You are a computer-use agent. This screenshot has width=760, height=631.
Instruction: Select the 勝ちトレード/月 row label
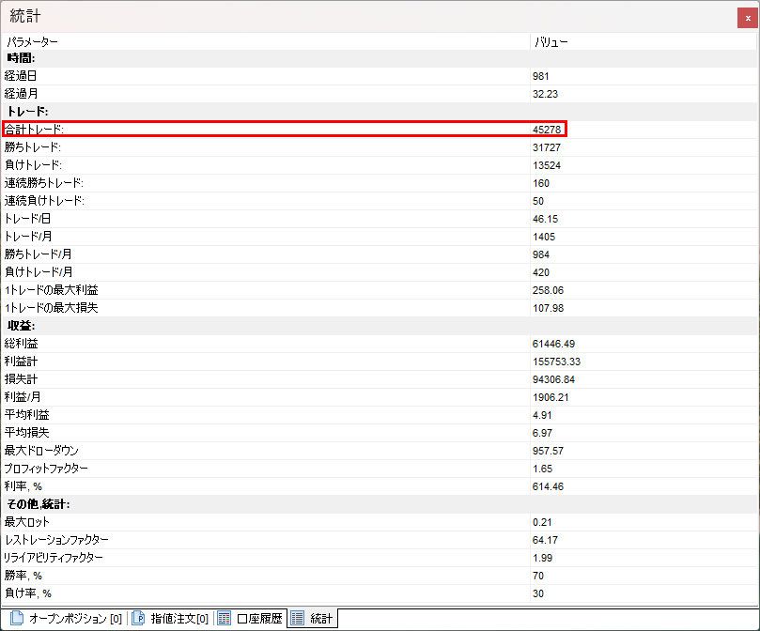39,254
